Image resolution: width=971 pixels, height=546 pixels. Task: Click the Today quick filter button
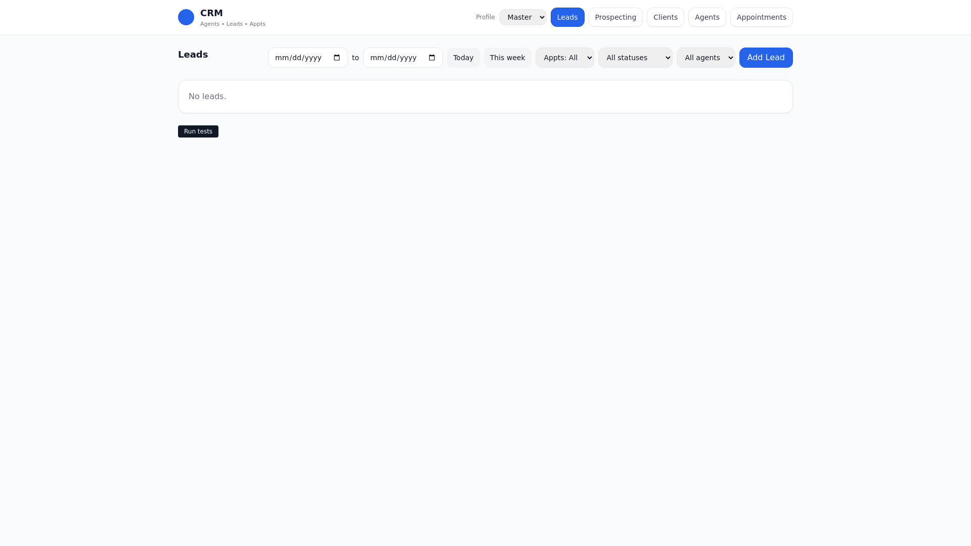(x=463, y=58)
